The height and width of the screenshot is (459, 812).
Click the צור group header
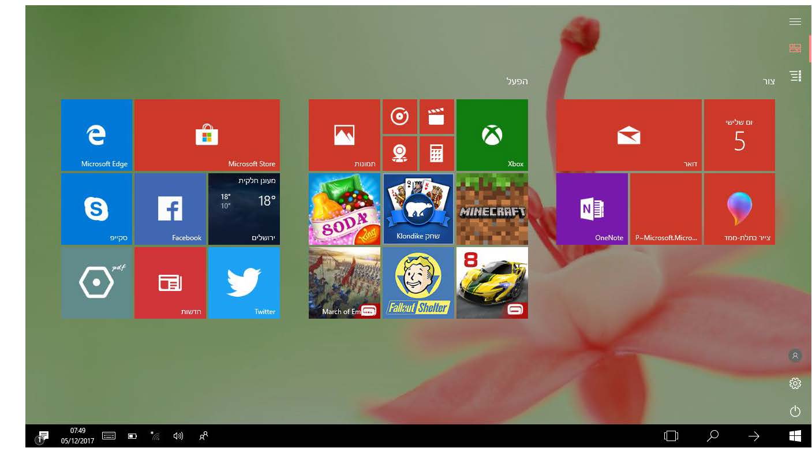pos(769,81)
